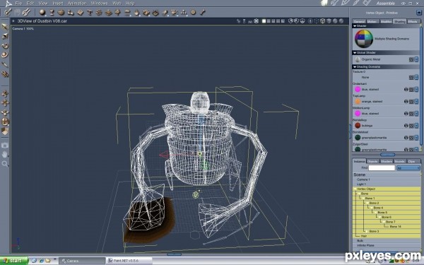
Task: Click the bone tool at toolbar end
Action: pyautogui.click(x=203, y=12)
